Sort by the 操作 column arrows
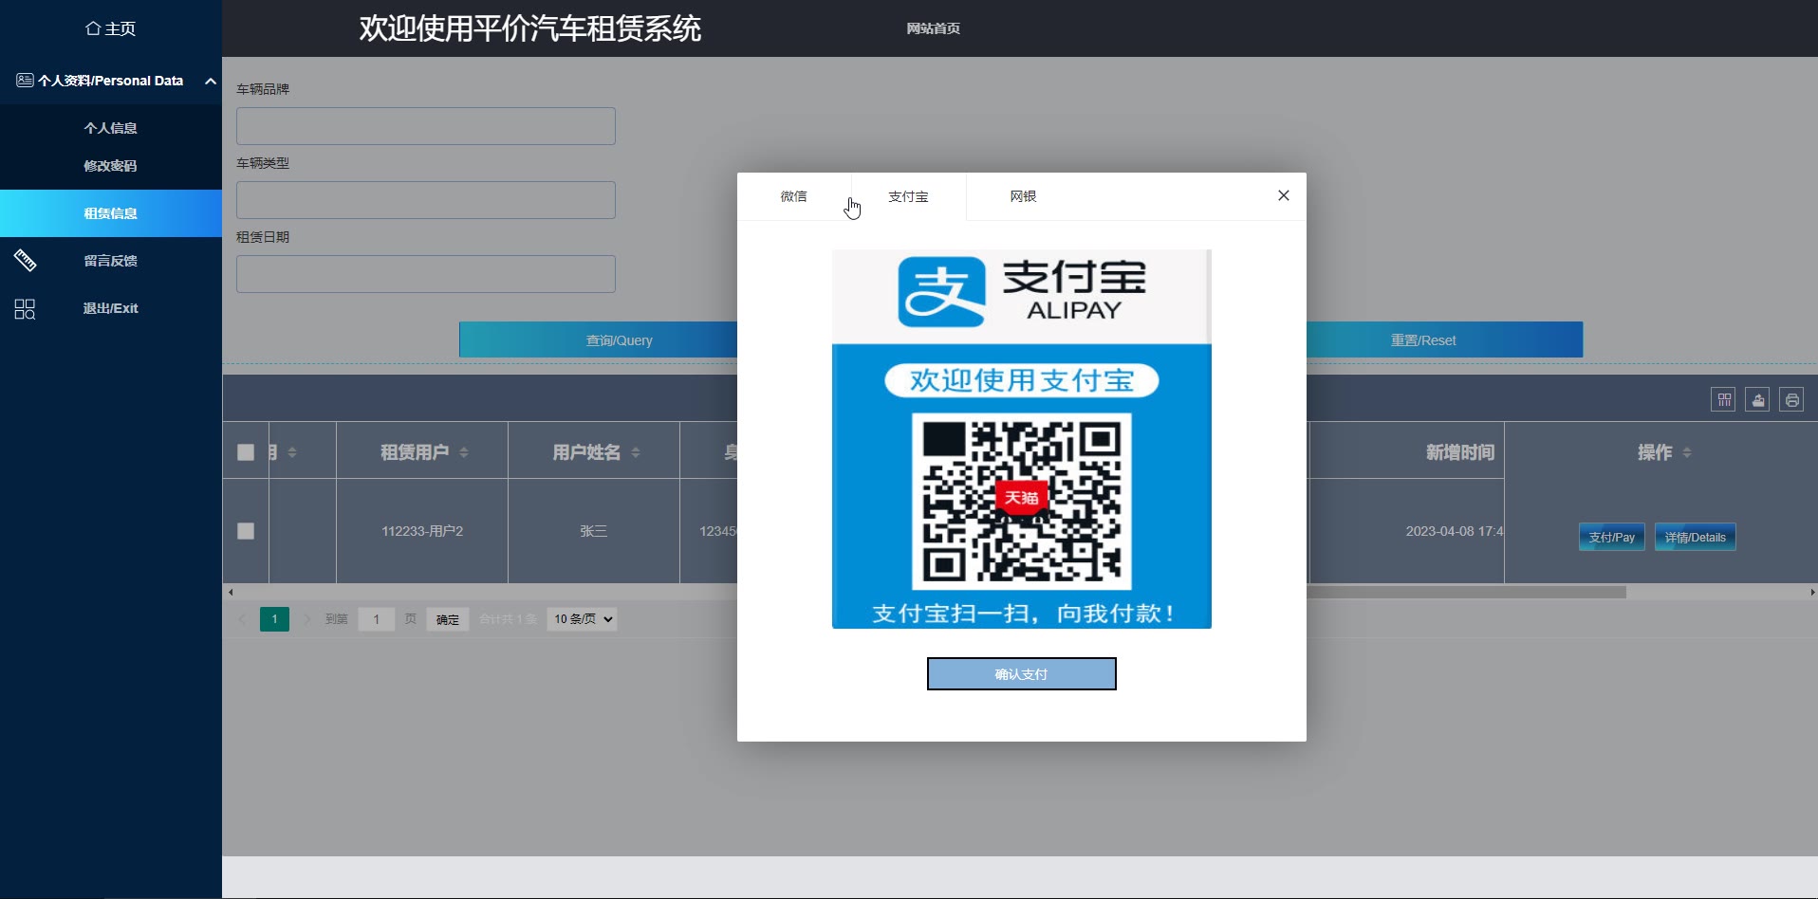The height and width of the screenshot is (899, 1818). click(x=1687, y=452)
